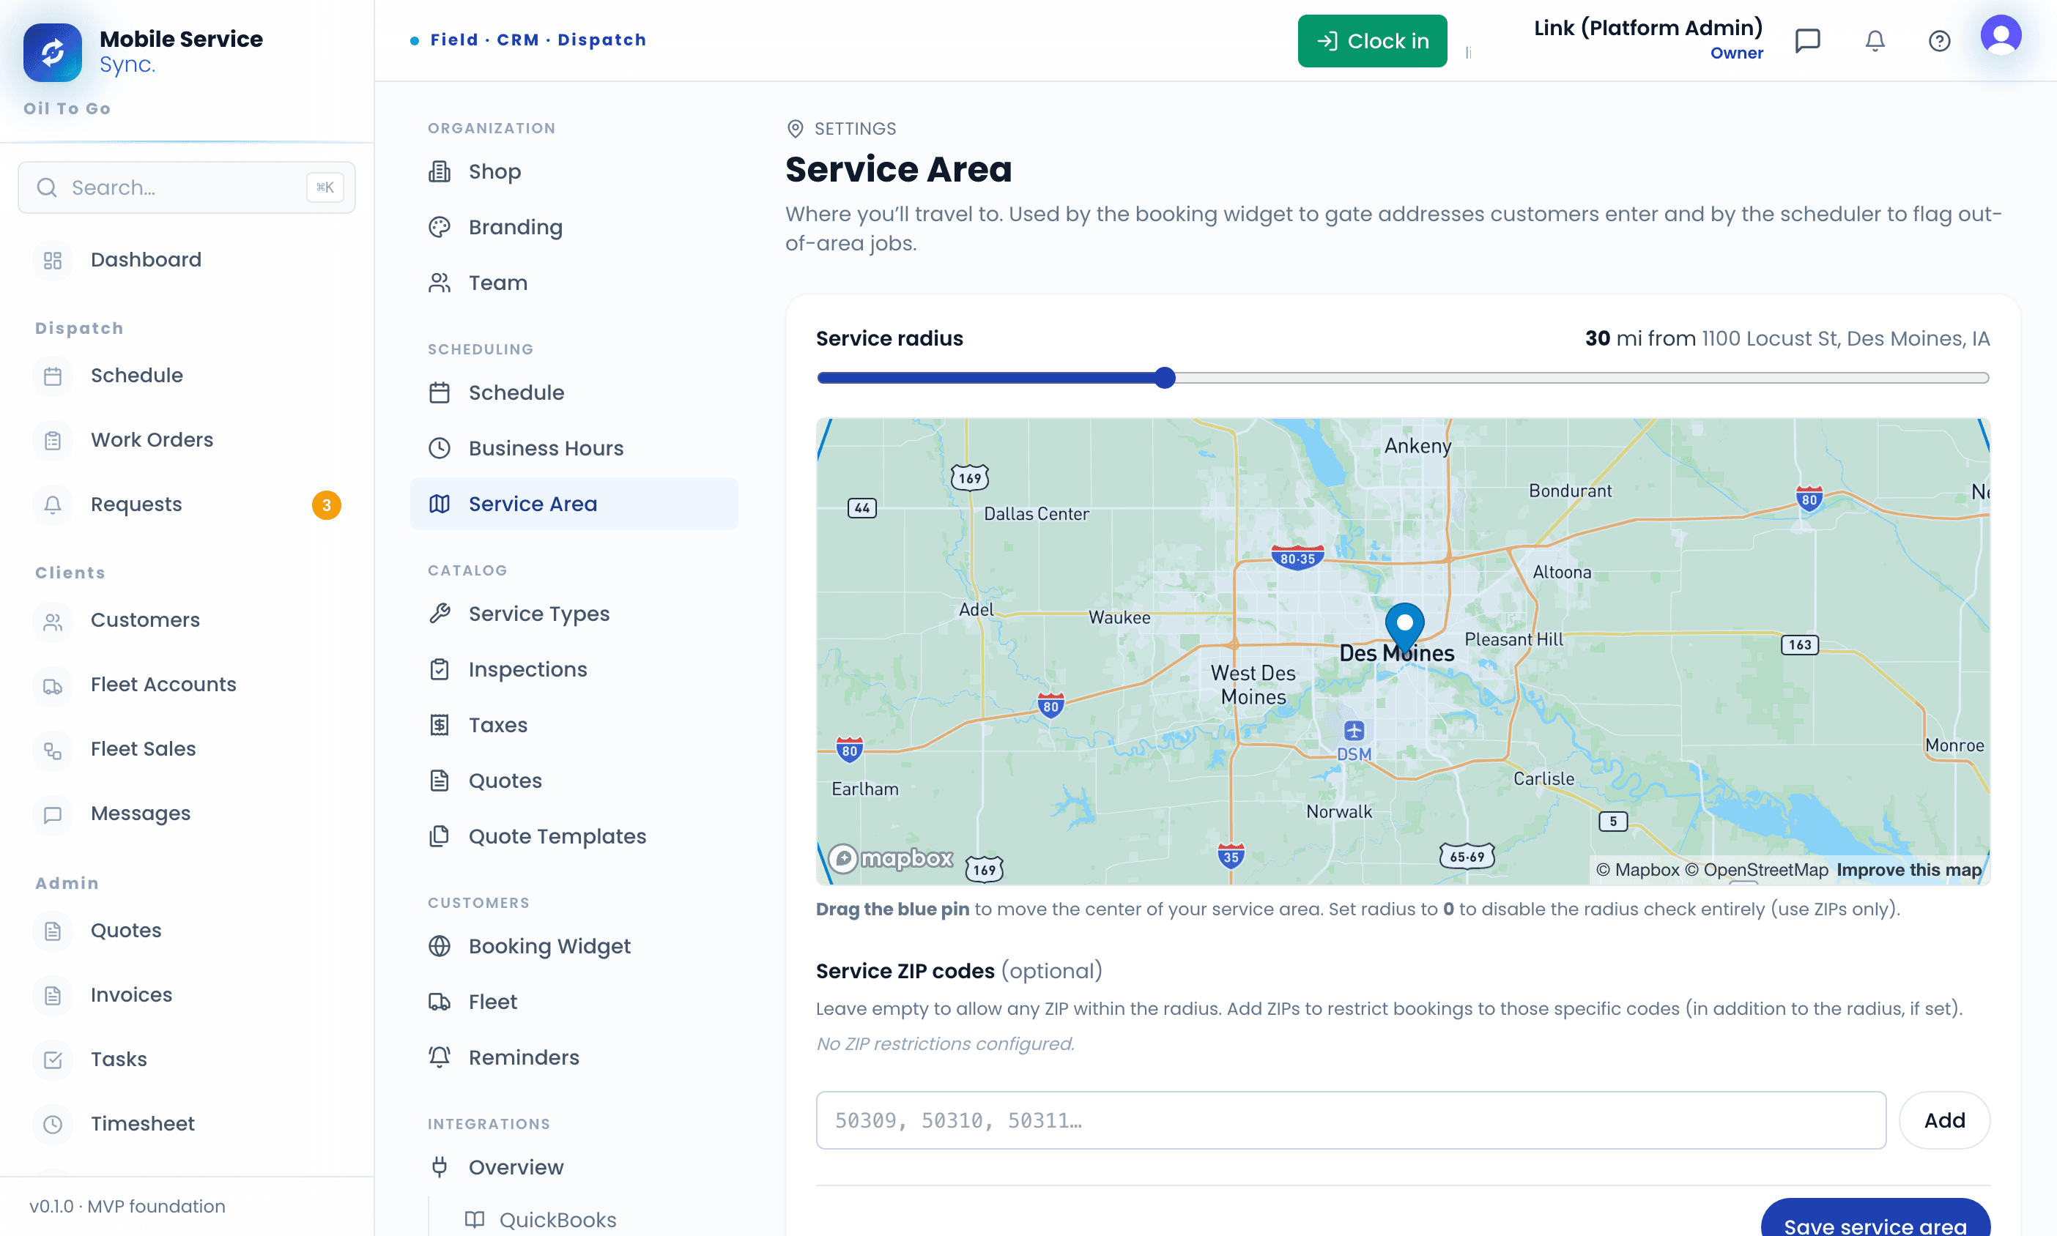Click the 1100 Locust St address text

pos(1845,339)
